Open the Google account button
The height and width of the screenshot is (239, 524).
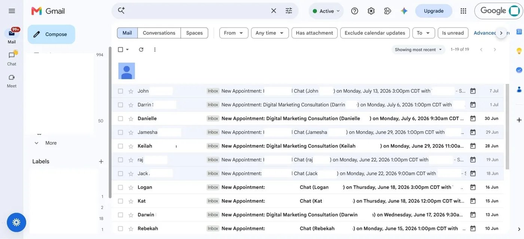(499, 11)
